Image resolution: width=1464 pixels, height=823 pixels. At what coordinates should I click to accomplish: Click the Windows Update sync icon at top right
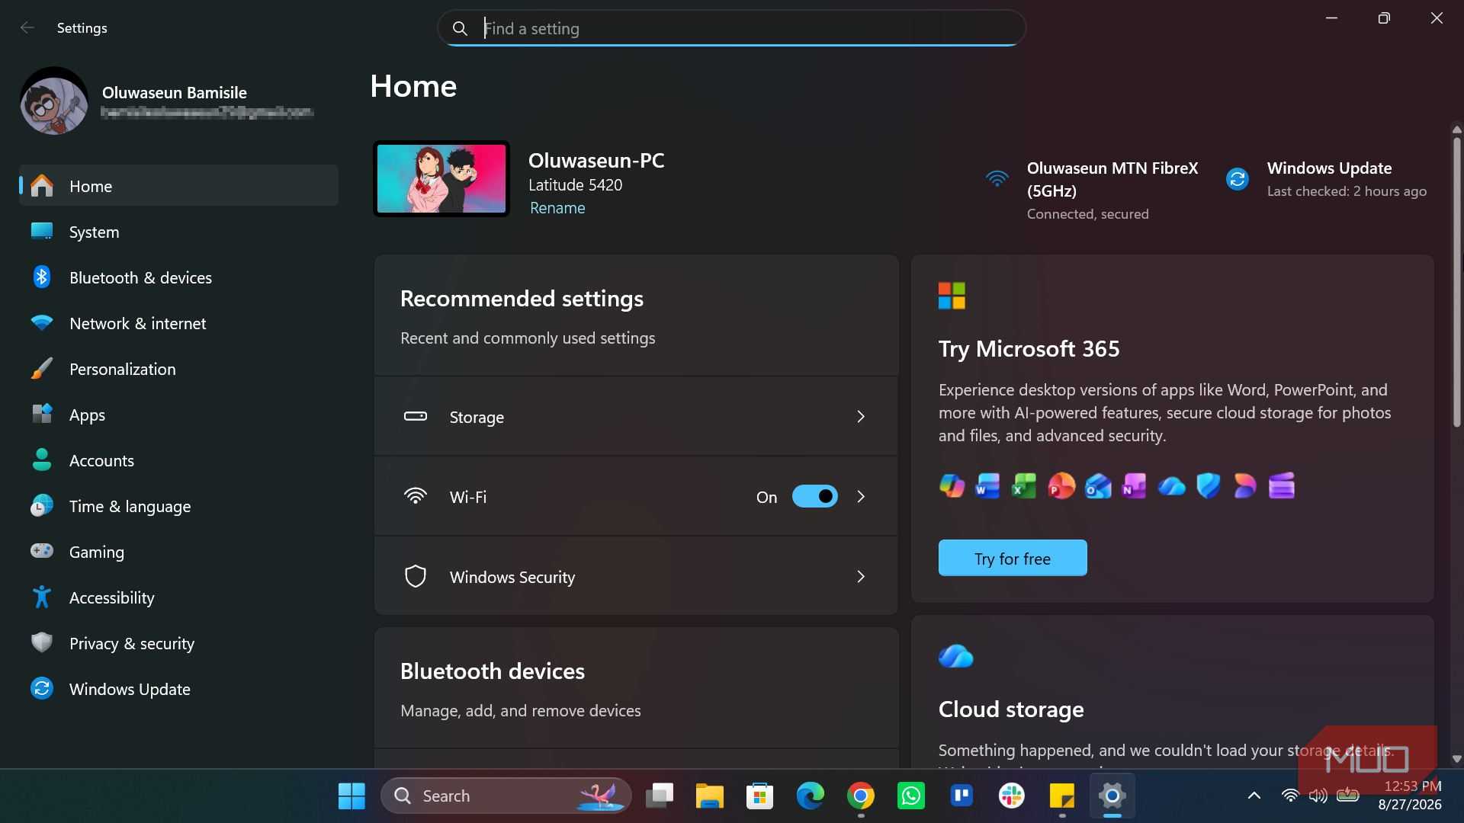[1237, 179]
